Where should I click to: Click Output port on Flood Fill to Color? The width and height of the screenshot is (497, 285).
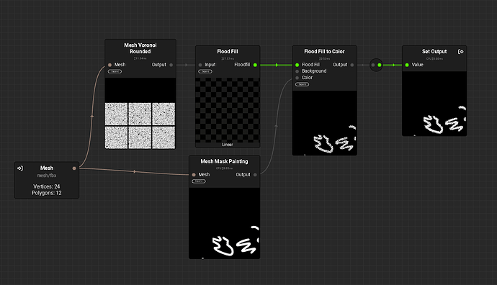coord(352,65)
